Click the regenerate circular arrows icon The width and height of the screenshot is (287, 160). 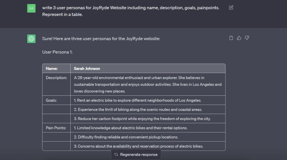(x=116, y=154)
